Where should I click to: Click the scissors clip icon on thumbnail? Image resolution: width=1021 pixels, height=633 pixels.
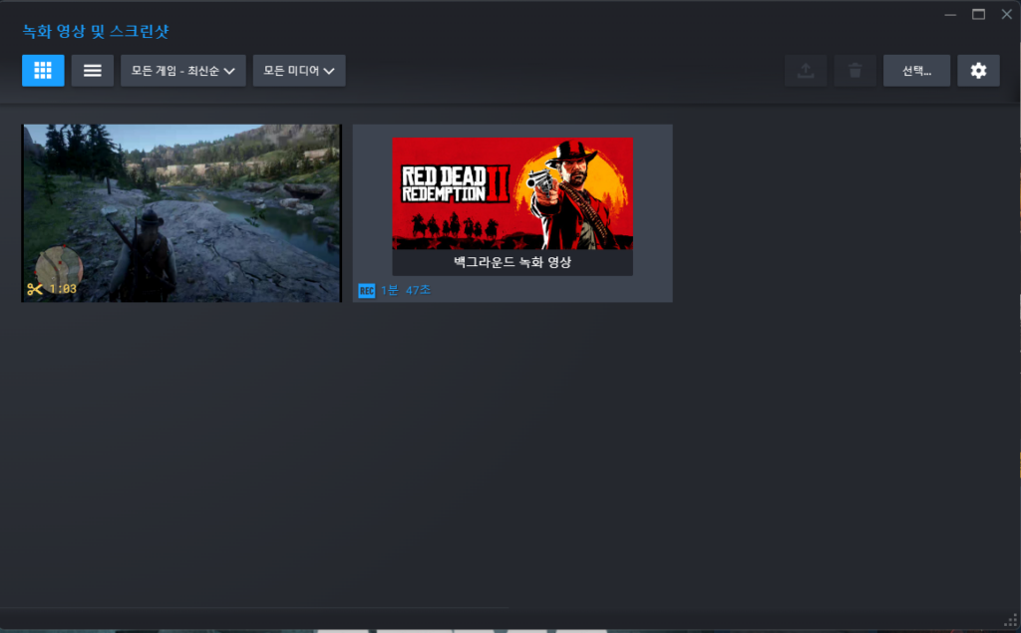tap(35, 289)
